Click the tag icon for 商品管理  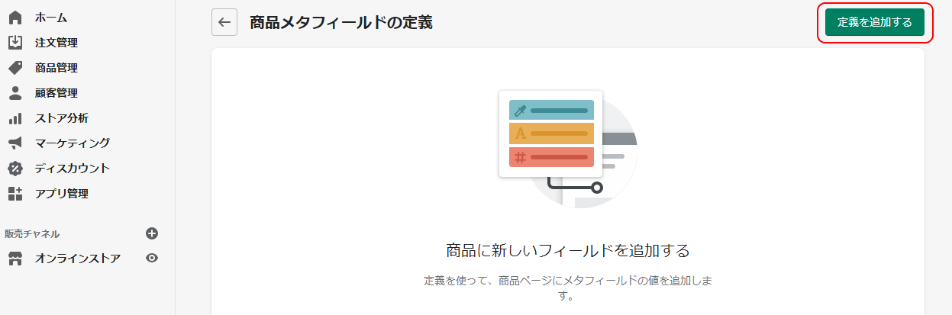click(15, 68)
